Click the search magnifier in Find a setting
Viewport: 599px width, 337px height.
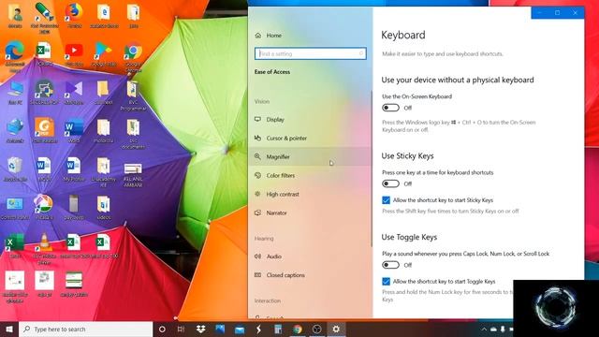coord(361,54)
